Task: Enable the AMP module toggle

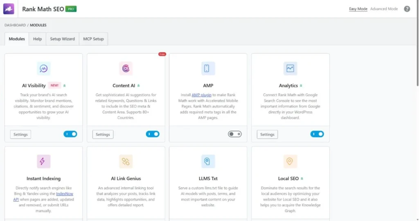Action: 235,134
